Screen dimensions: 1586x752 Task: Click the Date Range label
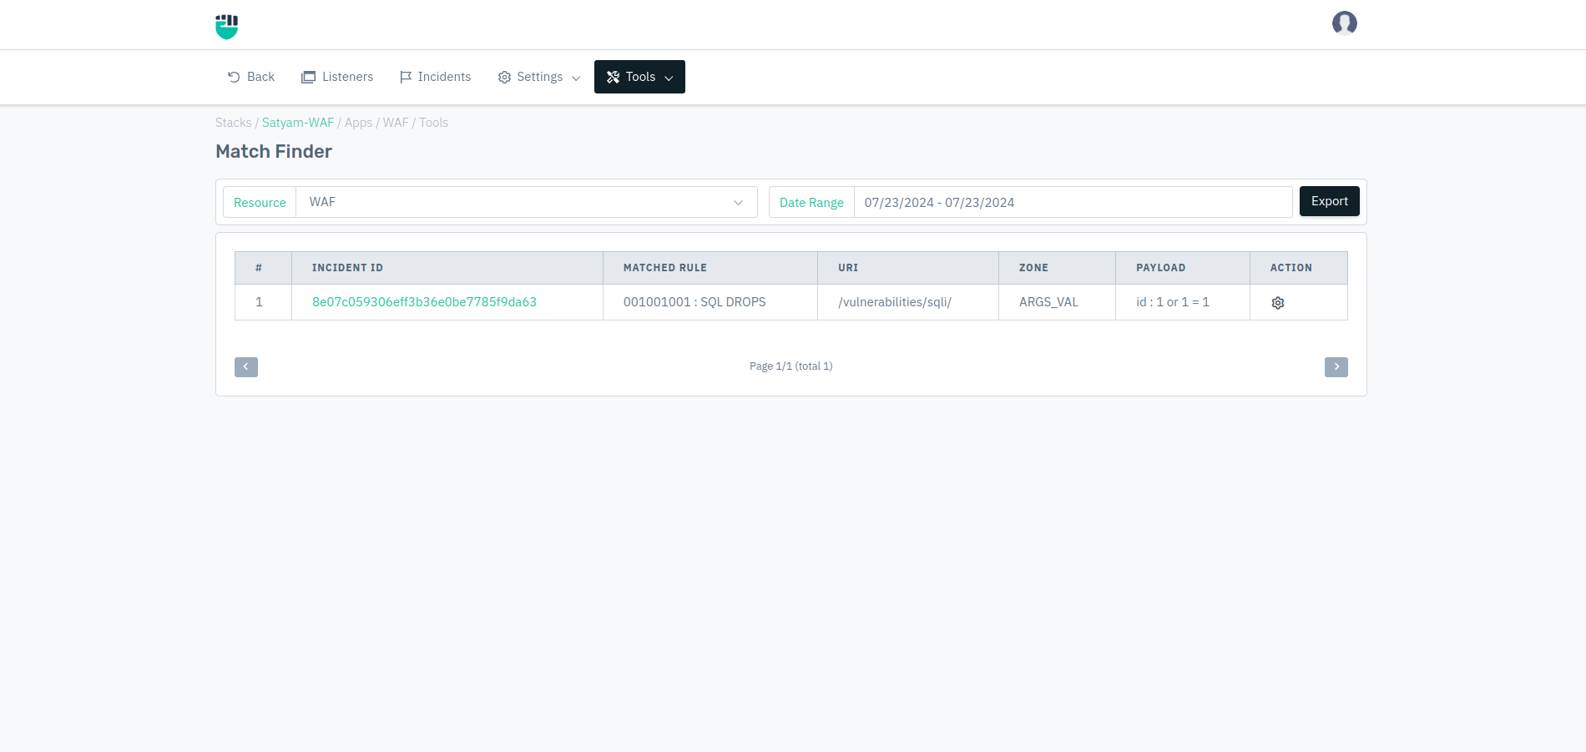click(x=811, y=202)
